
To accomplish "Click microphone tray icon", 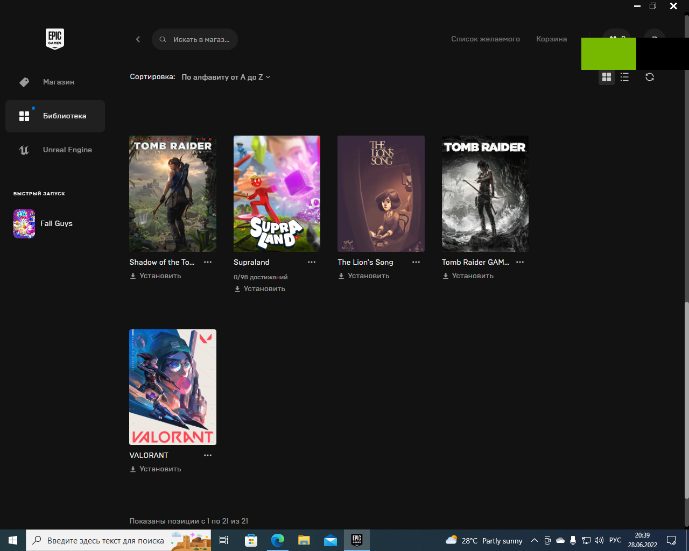I will pos(573,540).
